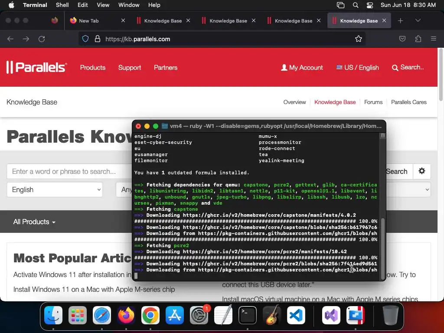Open the Overview link
Screen dimensions: 444x333
294,102
